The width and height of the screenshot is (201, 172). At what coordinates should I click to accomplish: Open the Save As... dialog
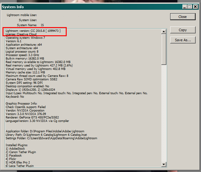point(183,40)
